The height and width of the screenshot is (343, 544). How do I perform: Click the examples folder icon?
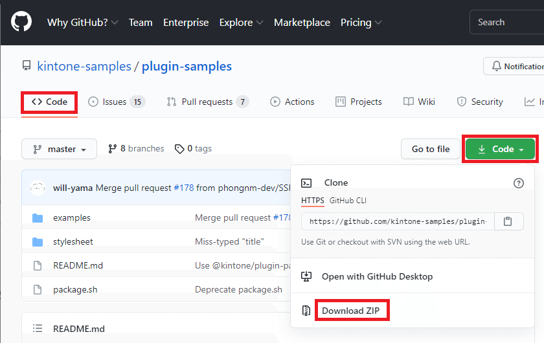pos(38,218)
